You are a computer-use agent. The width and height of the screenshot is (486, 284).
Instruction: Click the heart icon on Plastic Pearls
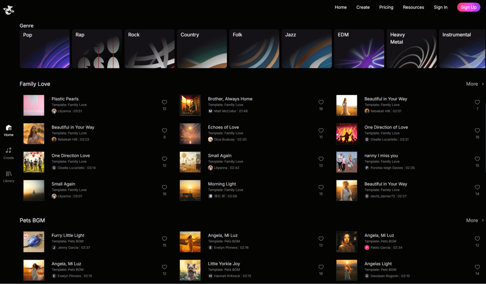(x=164, y=102)
